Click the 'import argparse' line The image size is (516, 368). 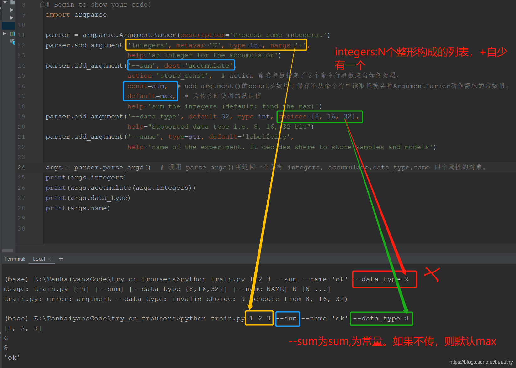[76, 15]
